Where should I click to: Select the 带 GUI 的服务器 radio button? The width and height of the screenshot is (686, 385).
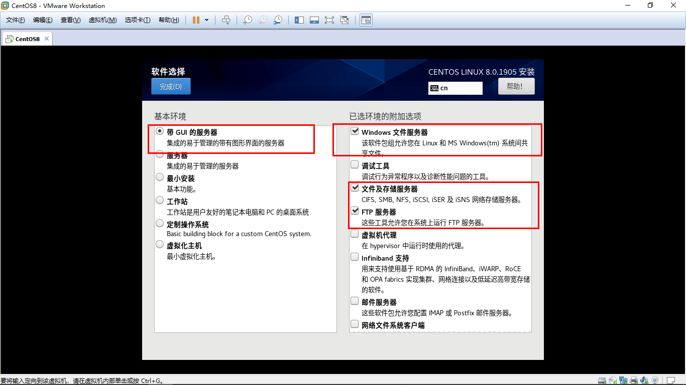(x=160, y=131)
